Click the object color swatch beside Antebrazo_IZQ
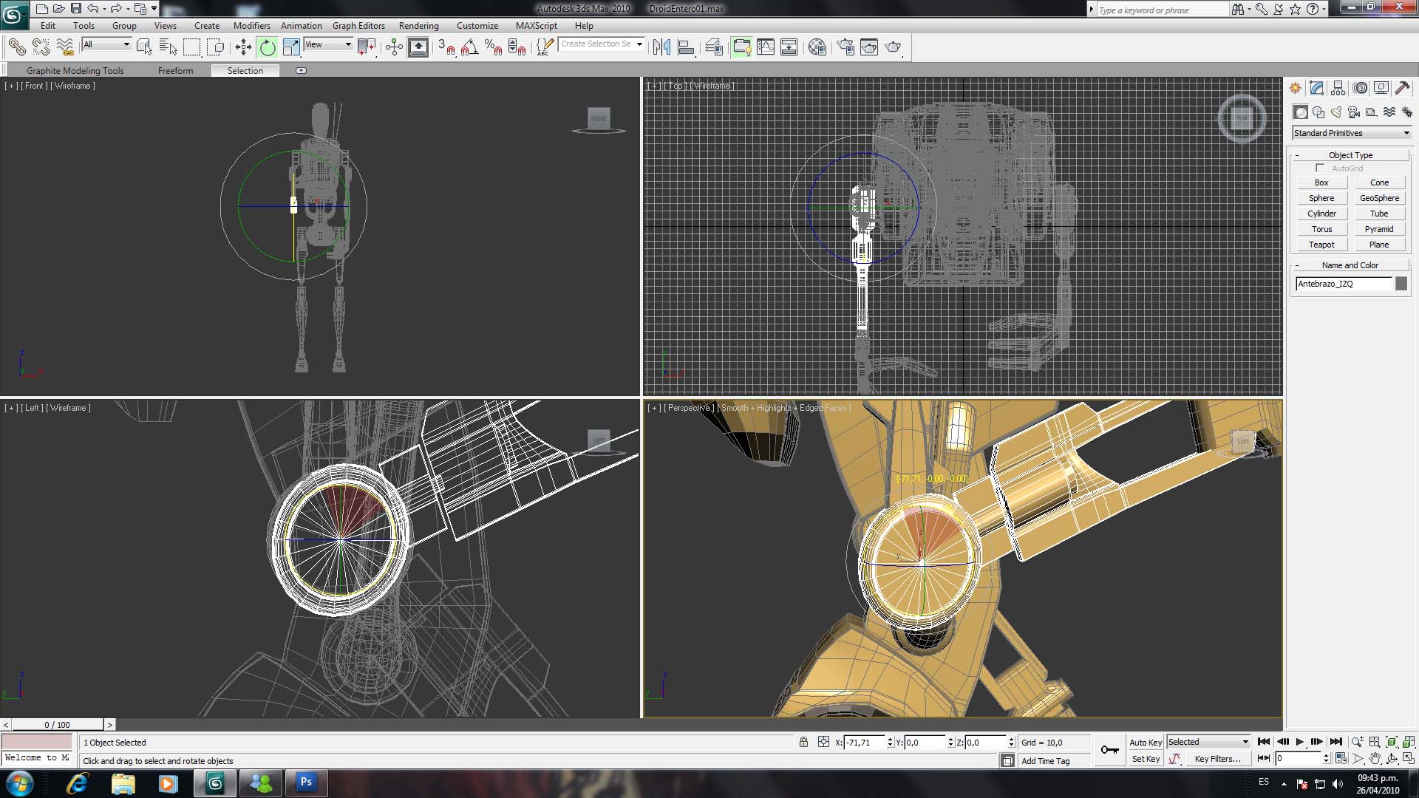The image size is (1419, 798). tap(1401, 284)
